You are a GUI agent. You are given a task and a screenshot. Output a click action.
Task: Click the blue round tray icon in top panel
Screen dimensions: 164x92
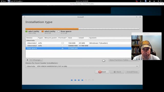pyautogui.click(x=146, y=1)
